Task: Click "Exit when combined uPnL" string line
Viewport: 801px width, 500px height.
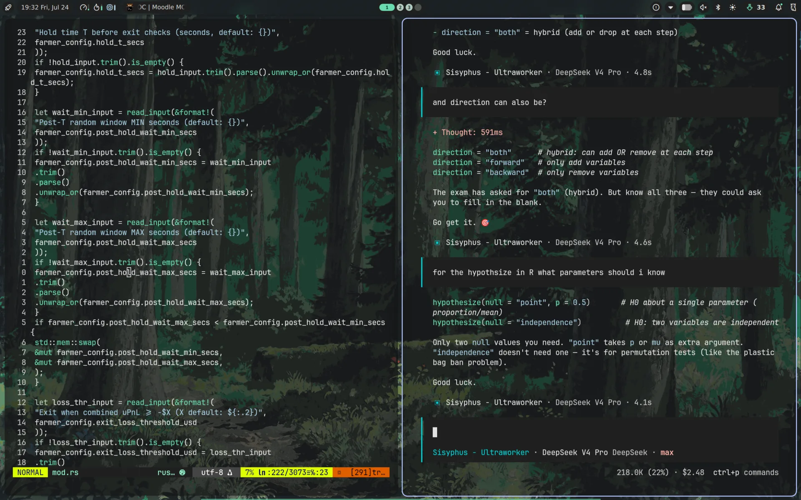Action: (x=151, y=412)
